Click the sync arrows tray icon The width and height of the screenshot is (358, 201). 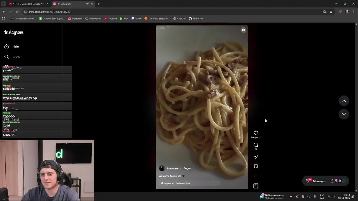[309, 197]
